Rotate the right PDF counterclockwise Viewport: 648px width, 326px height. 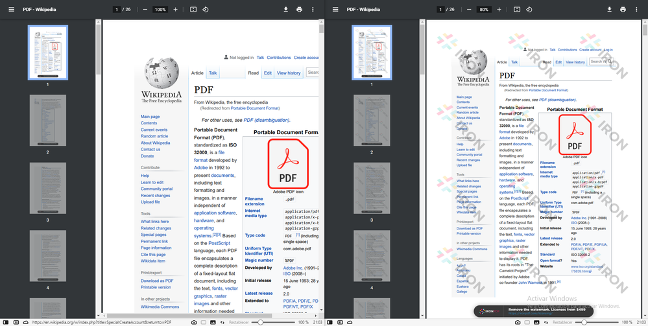[x=529, y=10]
